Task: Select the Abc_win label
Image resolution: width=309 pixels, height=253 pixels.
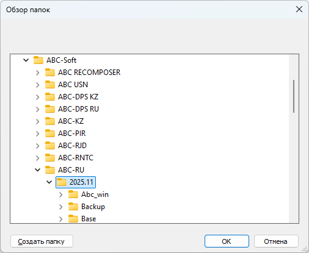Action: click(x=95, y=194)
